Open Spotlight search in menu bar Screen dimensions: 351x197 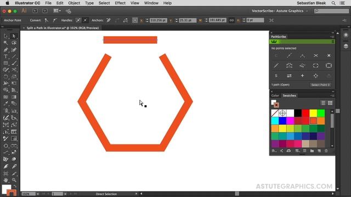[333, 3]
